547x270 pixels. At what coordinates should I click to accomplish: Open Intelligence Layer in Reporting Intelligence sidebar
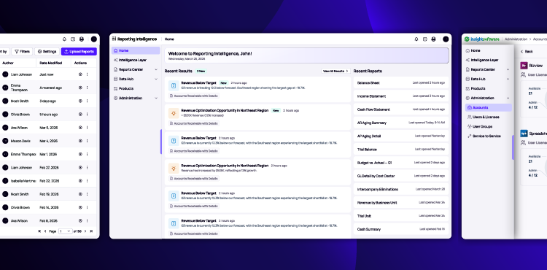click(x=136, y=60)
